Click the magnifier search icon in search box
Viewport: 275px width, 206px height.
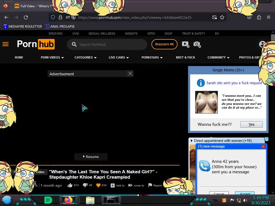[74, 44]
